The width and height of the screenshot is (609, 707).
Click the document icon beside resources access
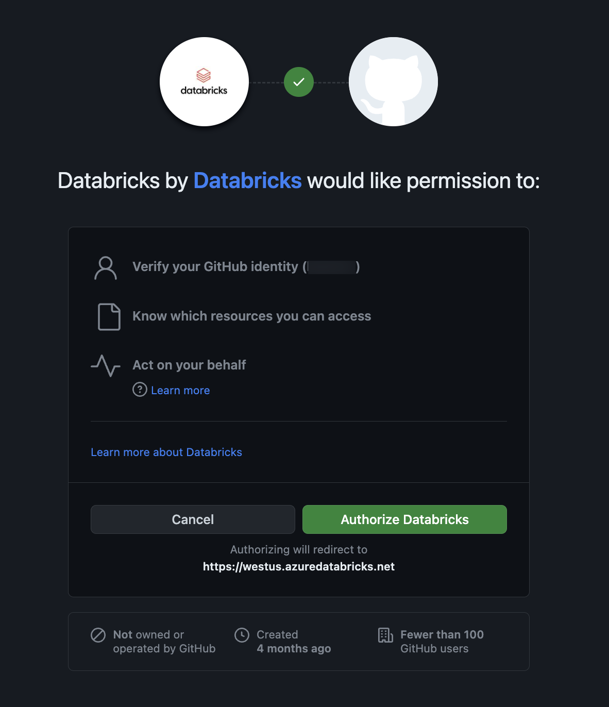point(107,316)
